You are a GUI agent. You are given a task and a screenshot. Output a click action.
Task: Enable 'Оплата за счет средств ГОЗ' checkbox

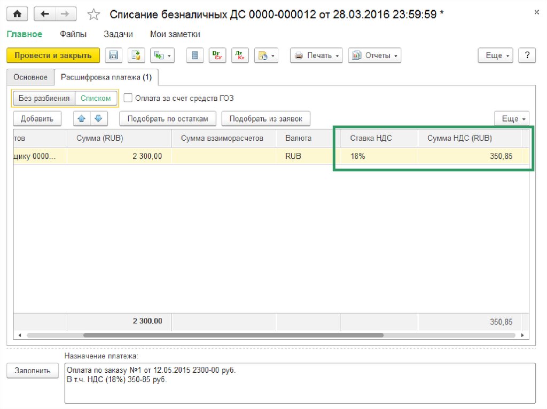pyautogui.click(x=128, y=98)
